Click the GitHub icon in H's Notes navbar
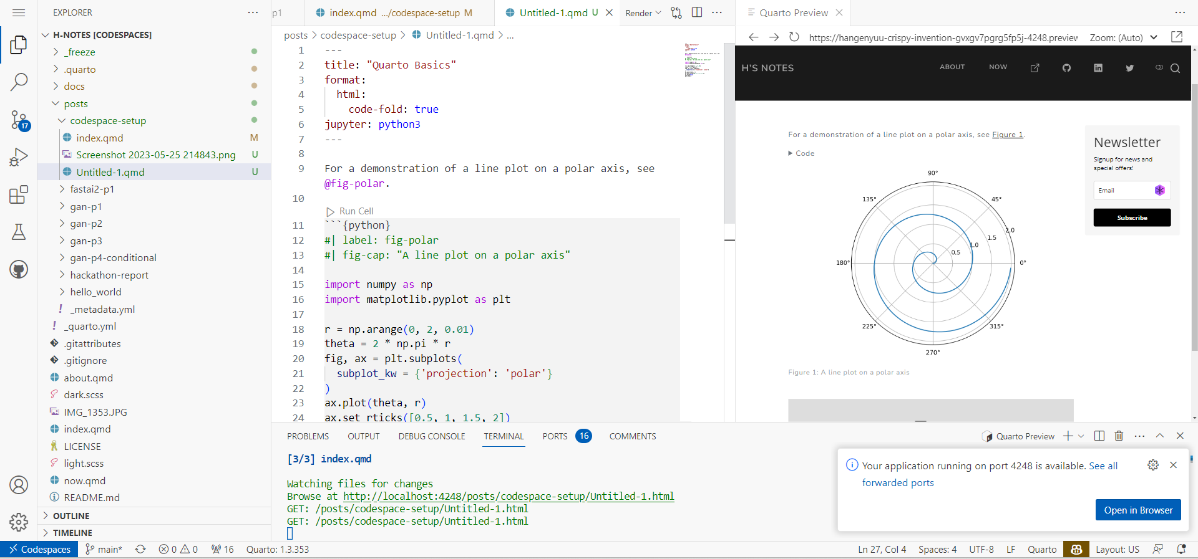The width and height of the screenshot is (1198, 559). coord(1066,68)
